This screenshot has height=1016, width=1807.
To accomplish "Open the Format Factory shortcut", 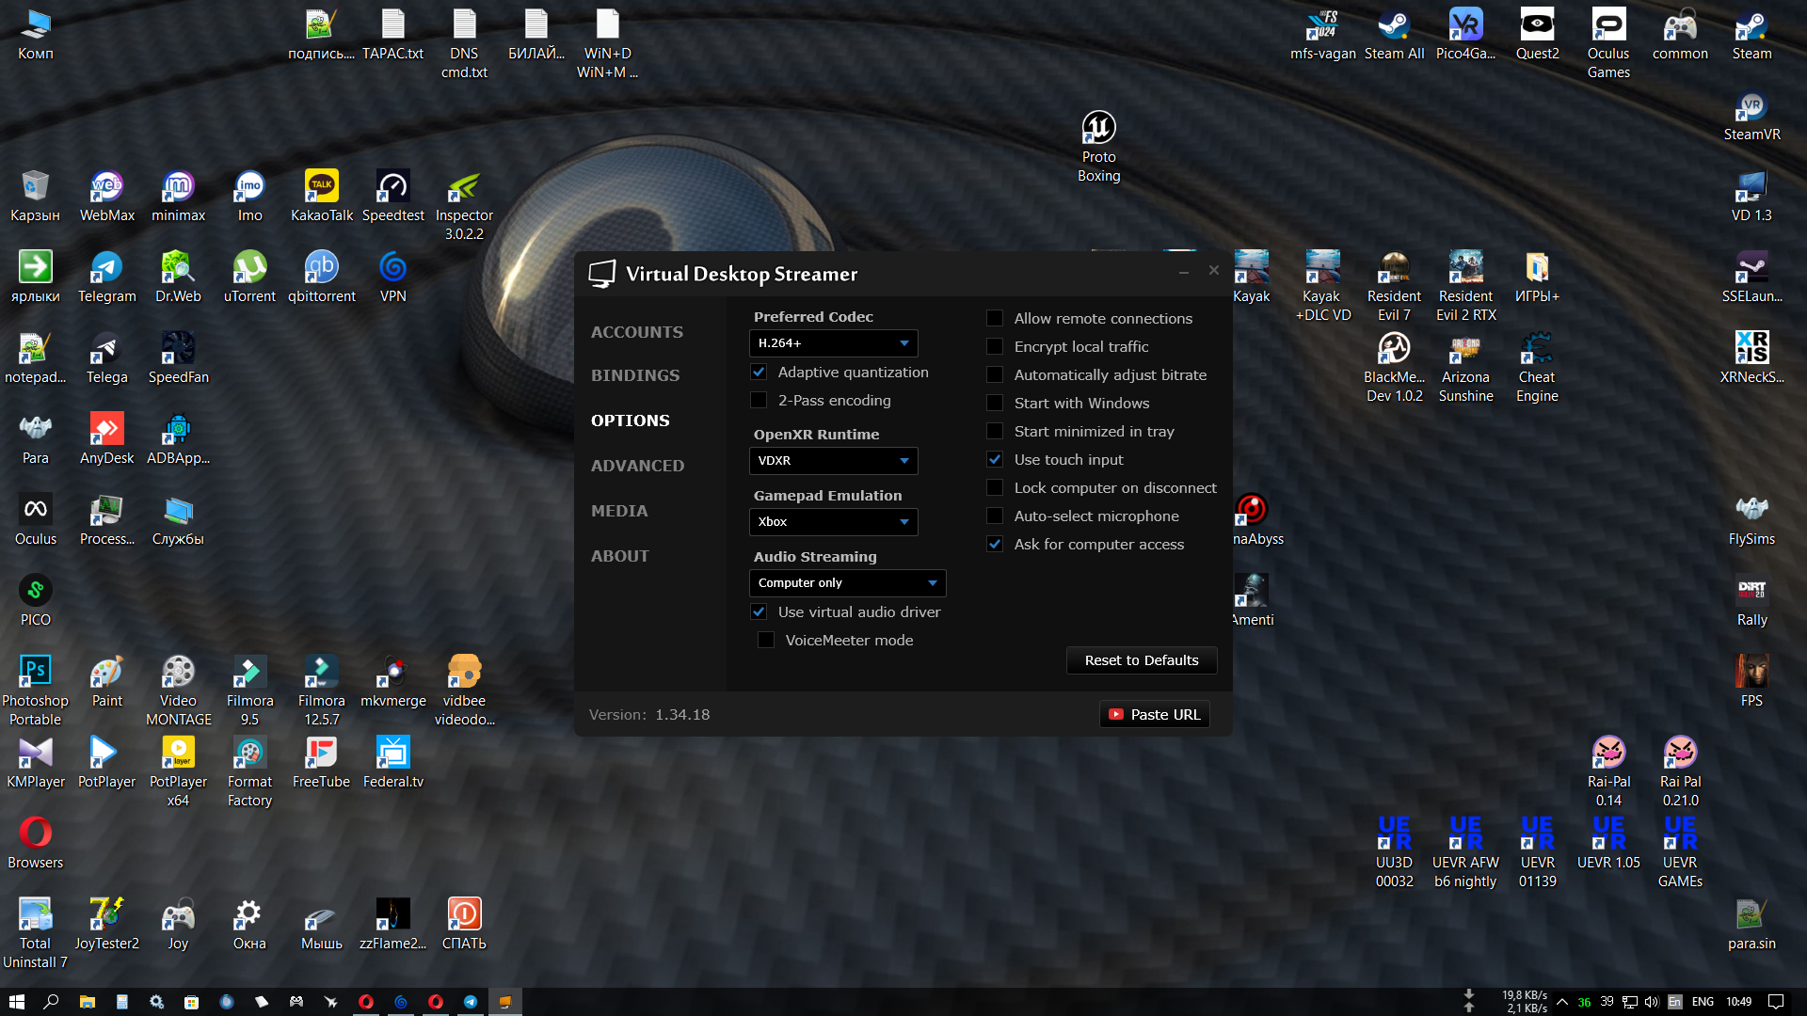I will coord(249,771).
